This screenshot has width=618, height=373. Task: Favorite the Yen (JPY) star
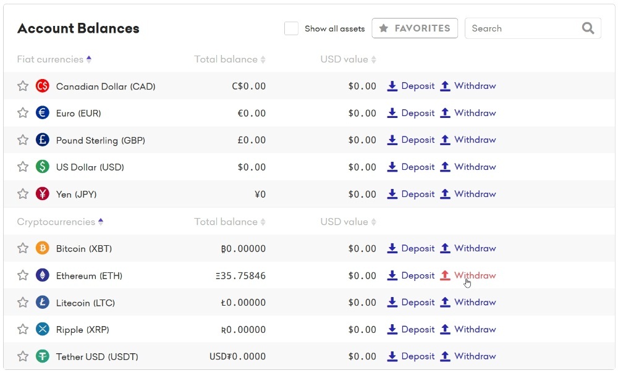click(23, 194)
